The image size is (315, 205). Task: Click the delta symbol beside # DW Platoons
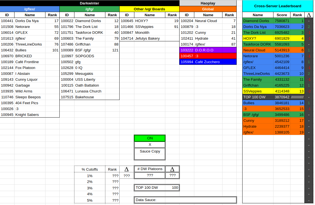[x=172, y=169]
